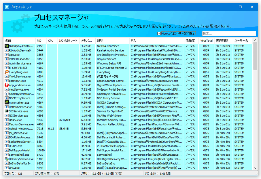Click the isesrv.exe process icon
Viewport: 261px width, 179px height.
coord(7,120)
